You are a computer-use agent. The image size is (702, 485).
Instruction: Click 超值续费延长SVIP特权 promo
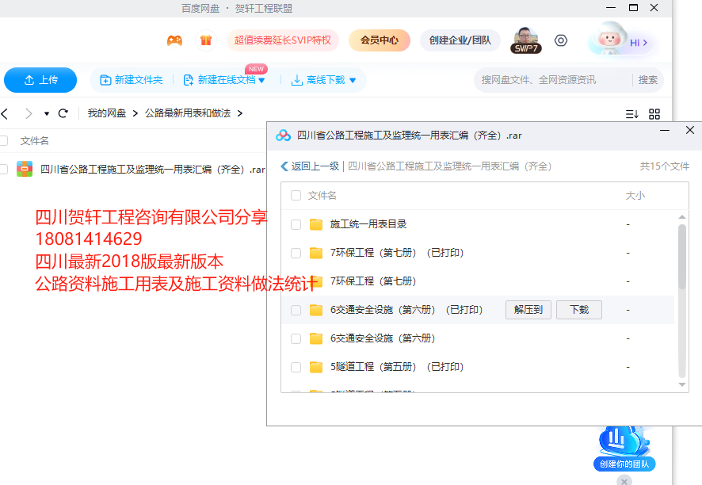[x=283, y=40]
